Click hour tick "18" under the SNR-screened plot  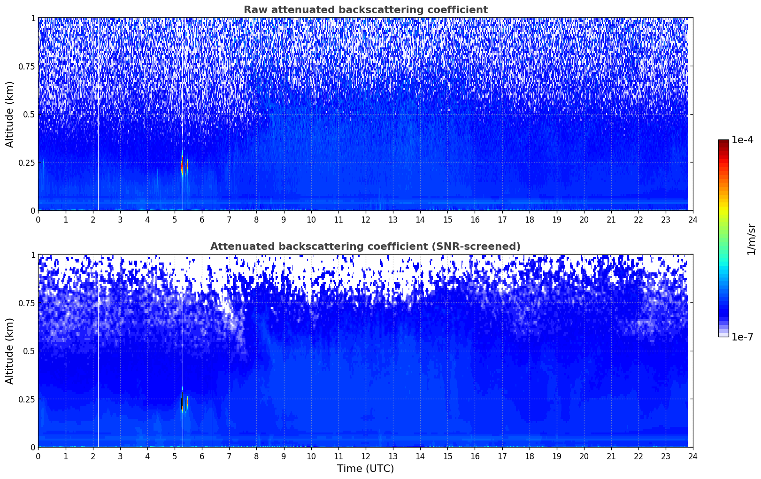click(529, 456)
